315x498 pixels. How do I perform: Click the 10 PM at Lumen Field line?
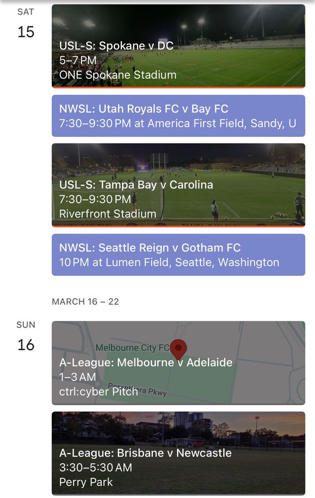click(x=169, y=262)
